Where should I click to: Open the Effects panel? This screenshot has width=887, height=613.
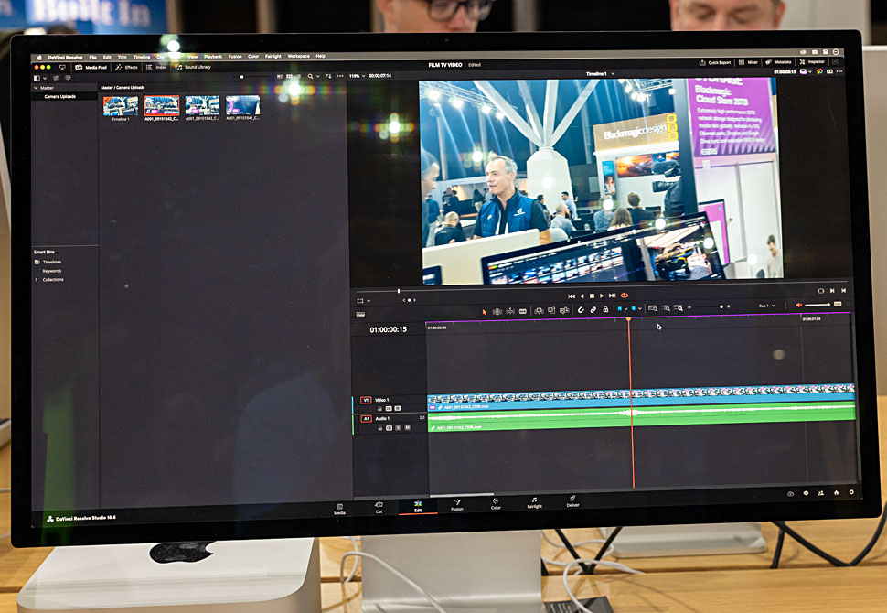click(x=127, y=67)
